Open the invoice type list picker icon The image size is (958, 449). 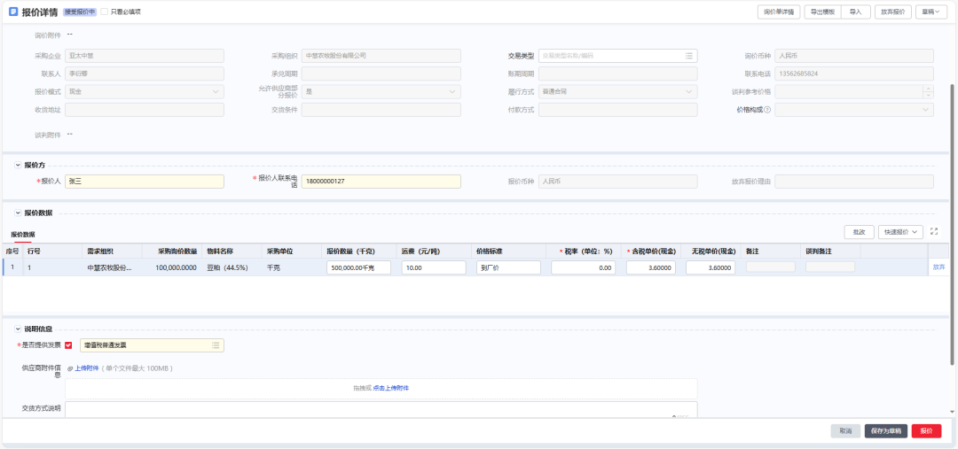tap(216, 345)
